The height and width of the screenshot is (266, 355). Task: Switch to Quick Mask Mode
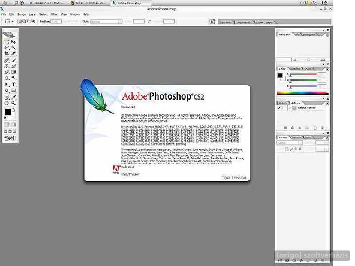pyautogui.click(x=14, y=125)
